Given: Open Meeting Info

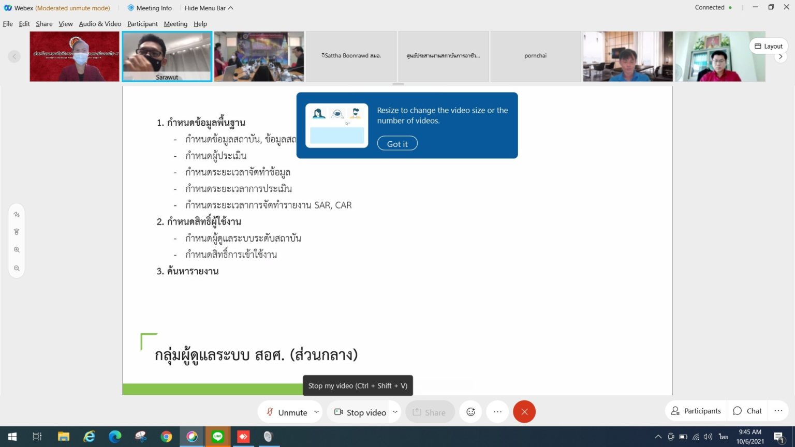Looking at the screenshot, I should [x=149, y=8].
